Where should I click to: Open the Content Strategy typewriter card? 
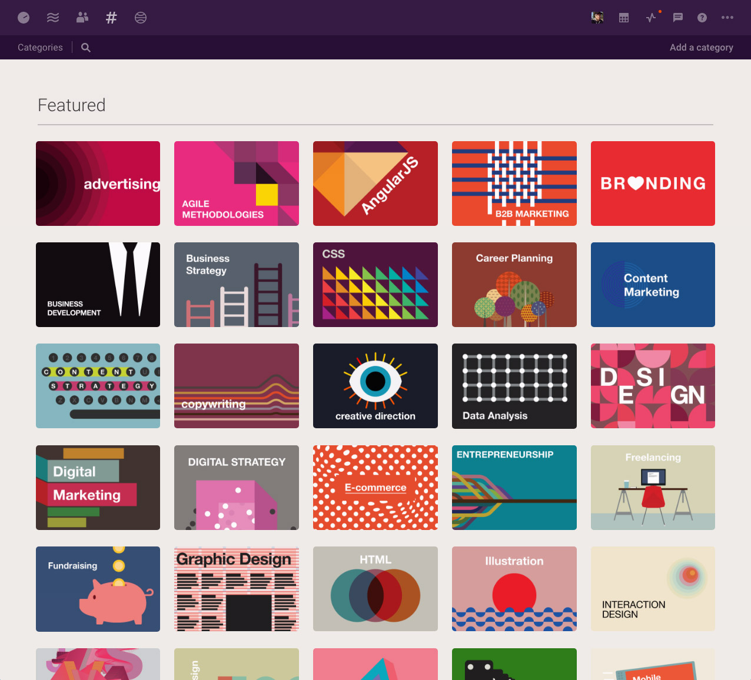[x=98, y=386]
